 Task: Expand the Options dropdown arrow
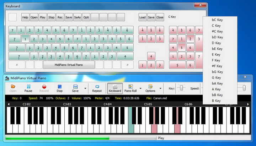161,88
